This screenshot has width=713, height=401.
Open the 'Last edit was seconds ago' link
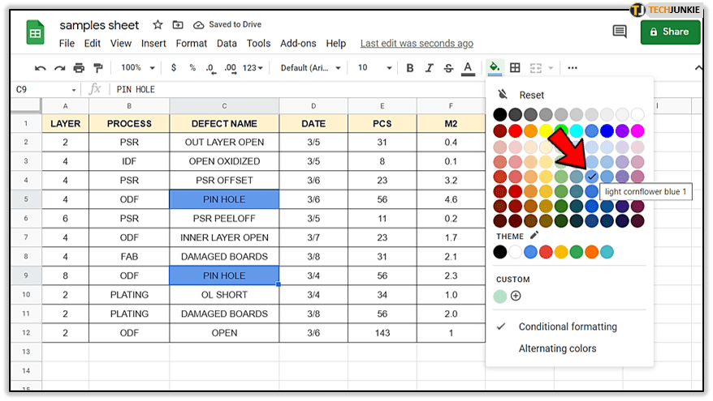pyautogui.click(x=417, y=44)
